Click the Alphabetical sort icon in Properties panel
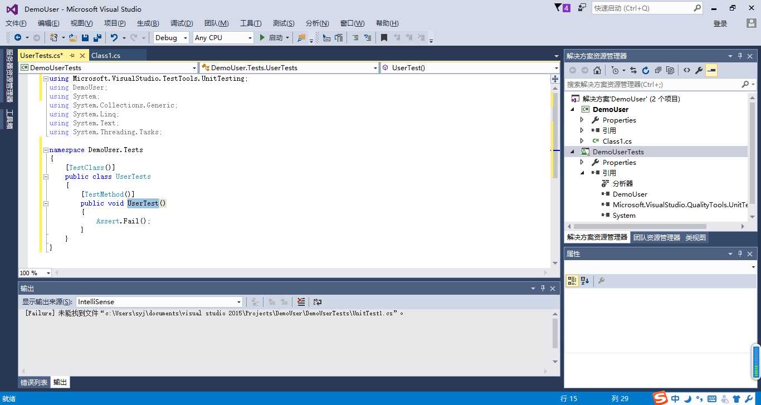 [x=584, y=281]
